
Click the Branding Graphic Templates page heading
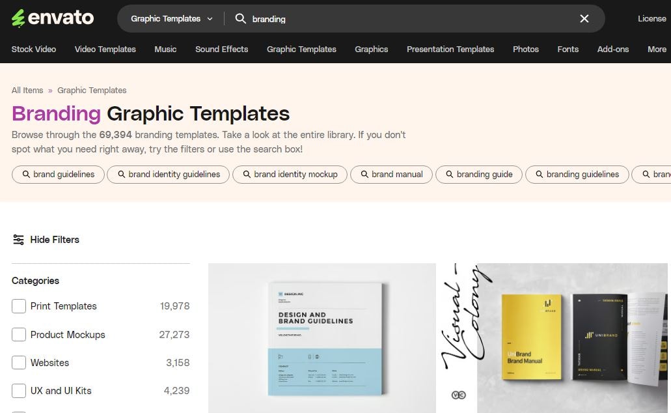pos(150,113)
